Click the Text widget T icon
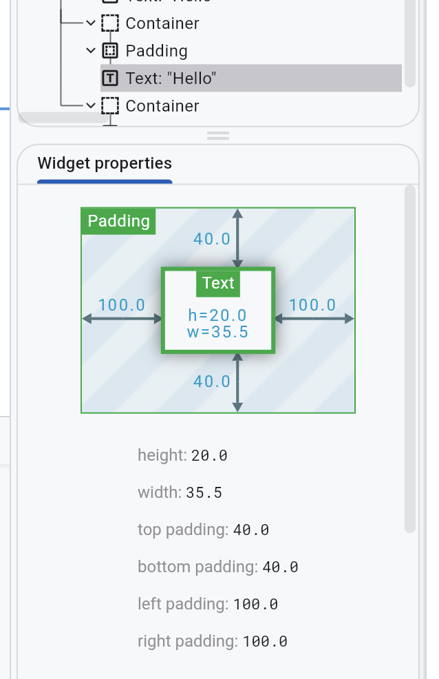This screenshot has height=679, width=439. click(110, 79)
